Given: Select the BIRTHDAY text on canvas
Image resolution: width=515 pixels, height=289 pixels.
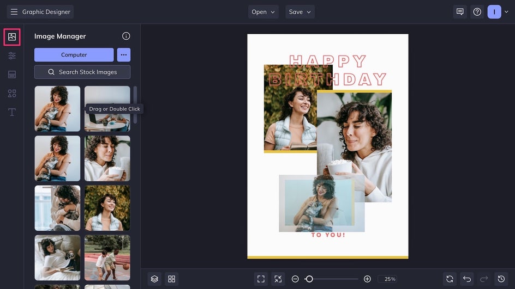Looking at the screenshot, I should (327, 79).
